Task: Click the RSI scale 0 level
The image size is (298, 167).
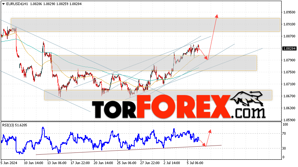Action: pos(283,157)
